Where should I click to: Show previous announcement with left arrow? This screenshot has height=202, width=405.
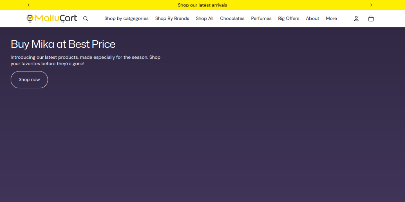click(29, 5)
